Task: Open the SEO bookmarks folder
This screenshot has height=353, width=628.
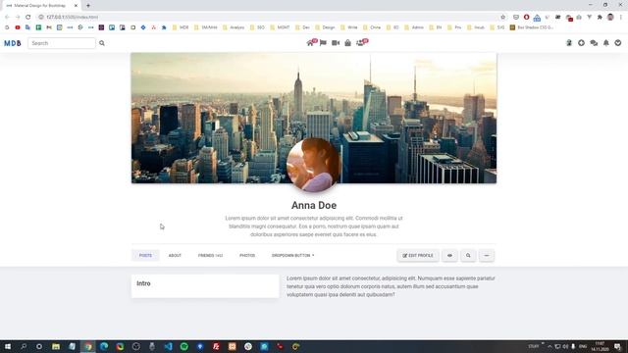Action: pos(257,27)
